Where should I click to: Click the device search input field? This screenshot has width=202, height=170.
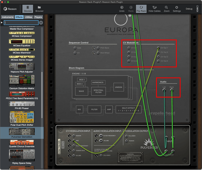pyautogui.click(x=21, y=23)
